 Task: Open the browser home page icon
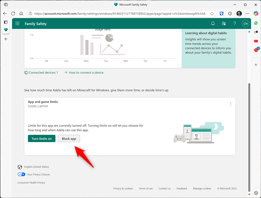(21, 14)
